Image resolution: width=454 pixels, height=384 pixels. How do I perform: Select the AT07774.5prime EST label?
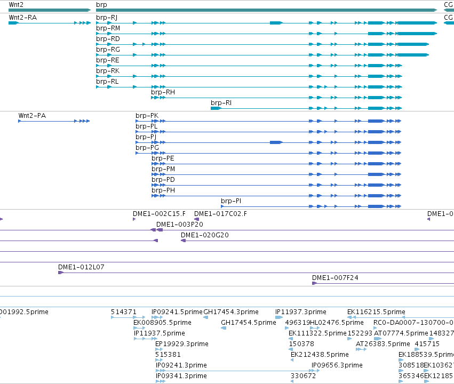pyautogui.click(x=401, y=333)
